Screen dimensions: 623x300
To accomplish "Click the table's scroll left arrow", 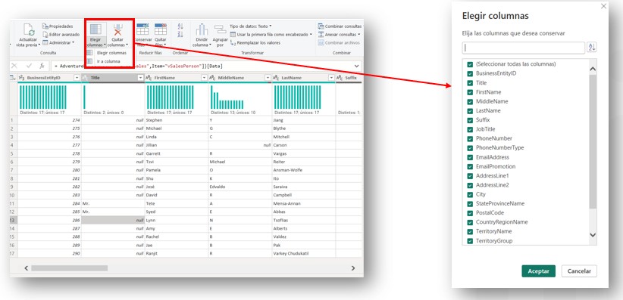I will coord(27,268).
